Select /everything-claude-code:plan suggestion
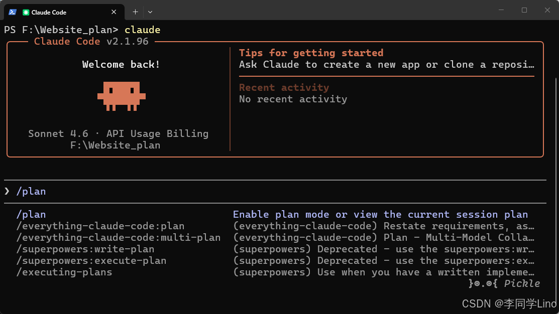This screenshot has width=559, height=314. (x=100, y=226)
